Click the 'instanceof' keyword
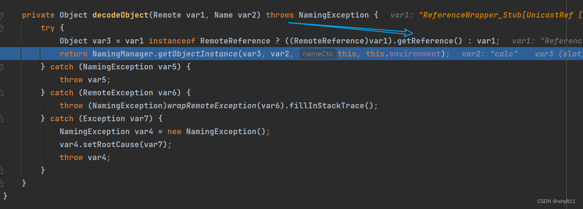583x209 pixels. [x=172, y=41]
